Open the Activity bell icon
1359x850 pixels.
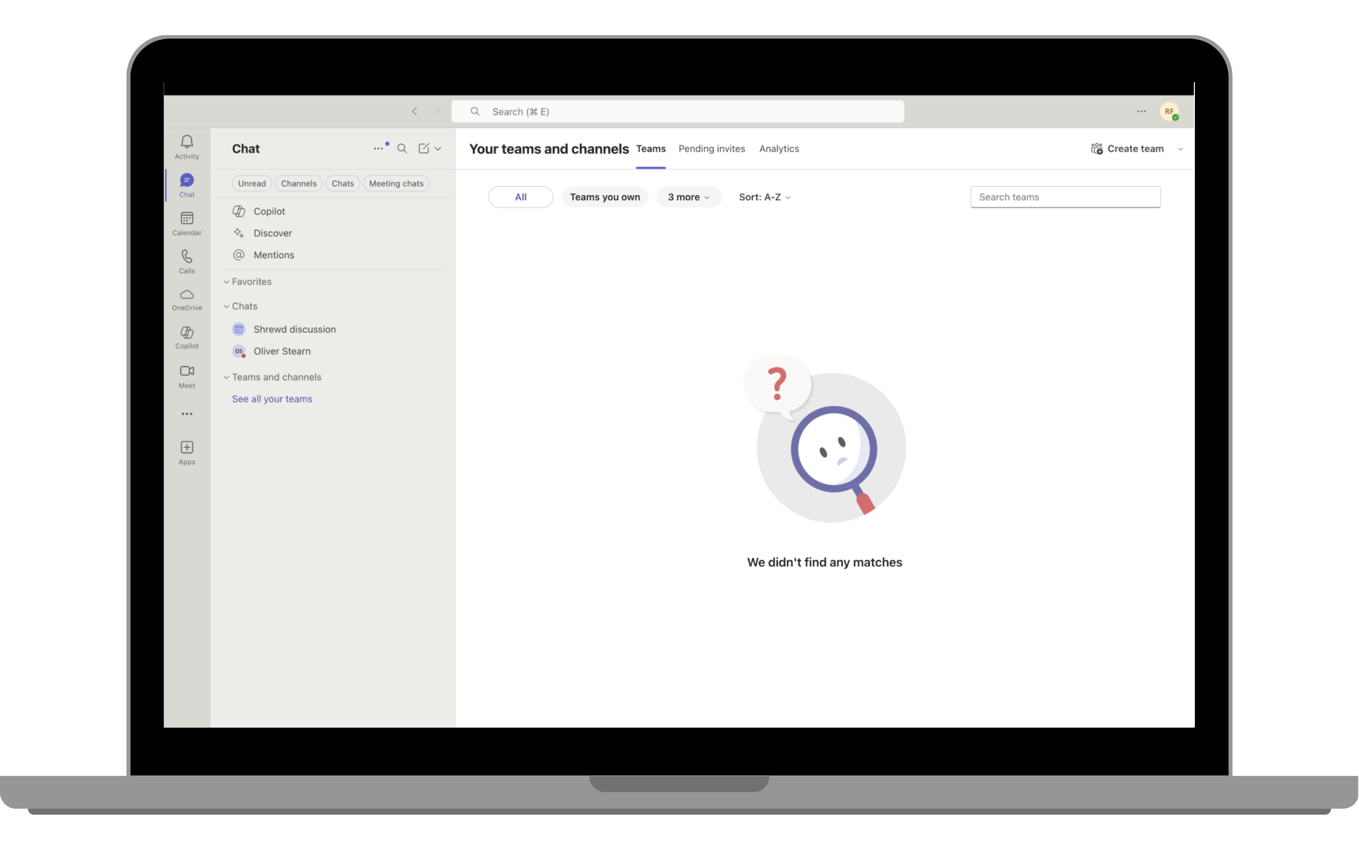point(186,146)
